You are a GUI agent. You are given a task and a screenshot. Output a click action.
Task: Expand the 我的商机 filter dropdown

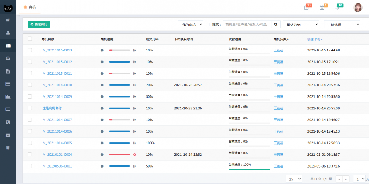[x=191, y=24]
